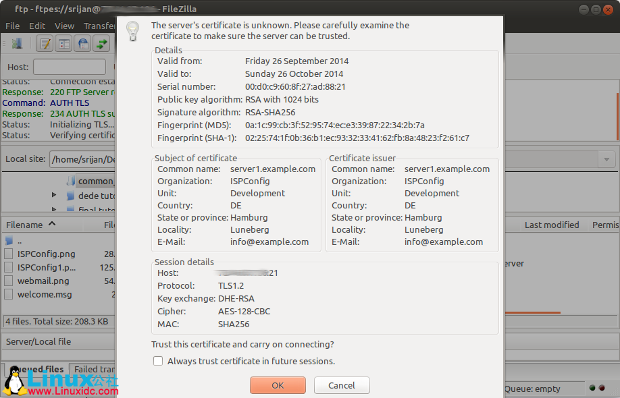
Task: Click the red queue indicator dot bottom right
Action: (601, 388)
